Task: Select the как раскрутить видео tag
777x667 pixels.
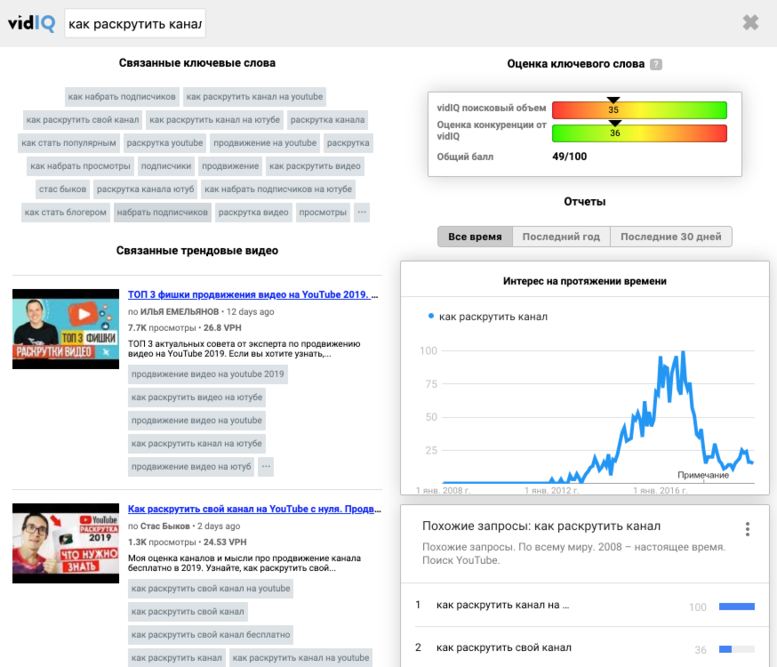Action: (315, 166)
